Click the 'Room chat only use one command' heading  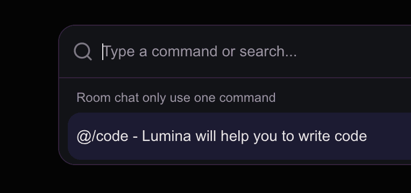point(176,98)
